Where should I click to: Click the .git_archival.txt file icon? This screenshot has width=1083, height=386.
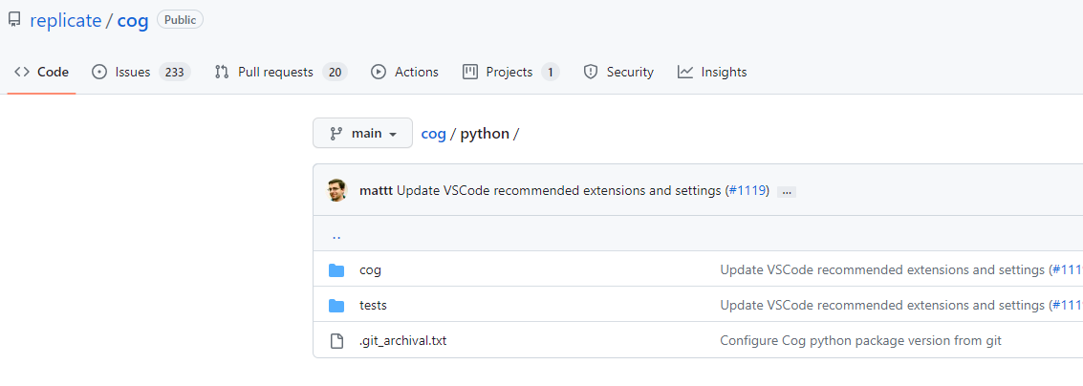(x=336, y=341)
